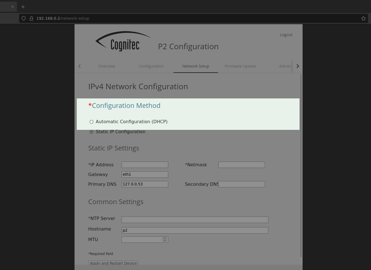371x270 pixels.
Task: Click the Logout link
Action: pos(286,35)
